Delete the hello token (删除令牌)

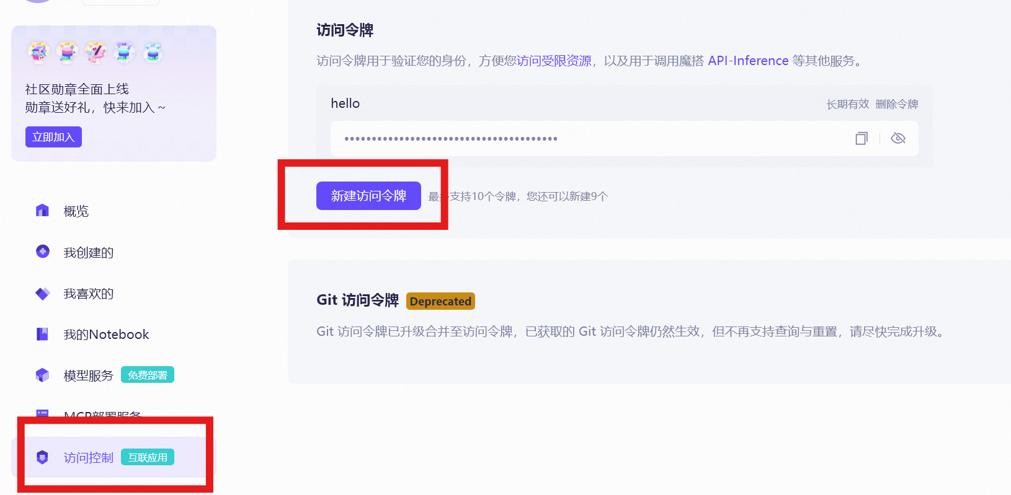[x=897, y=104]
